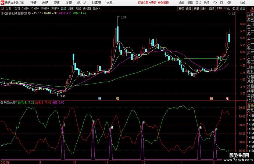Switch to 60分钟 chart period
The height and width of the screenshot is (164, 254).
click(x=55, y=8)
